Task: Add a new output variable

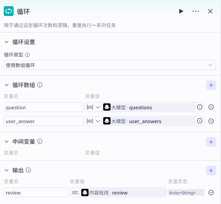Action: click(x=211, y=170)
